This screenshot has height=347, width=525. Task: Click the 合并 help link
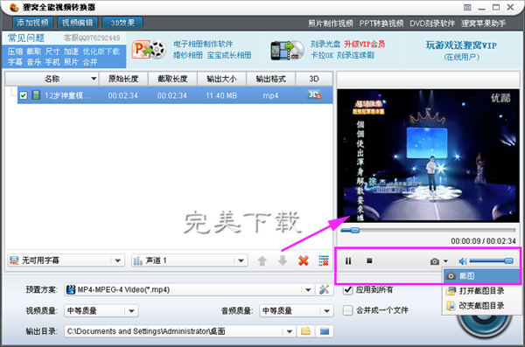(x=90, y=62)
